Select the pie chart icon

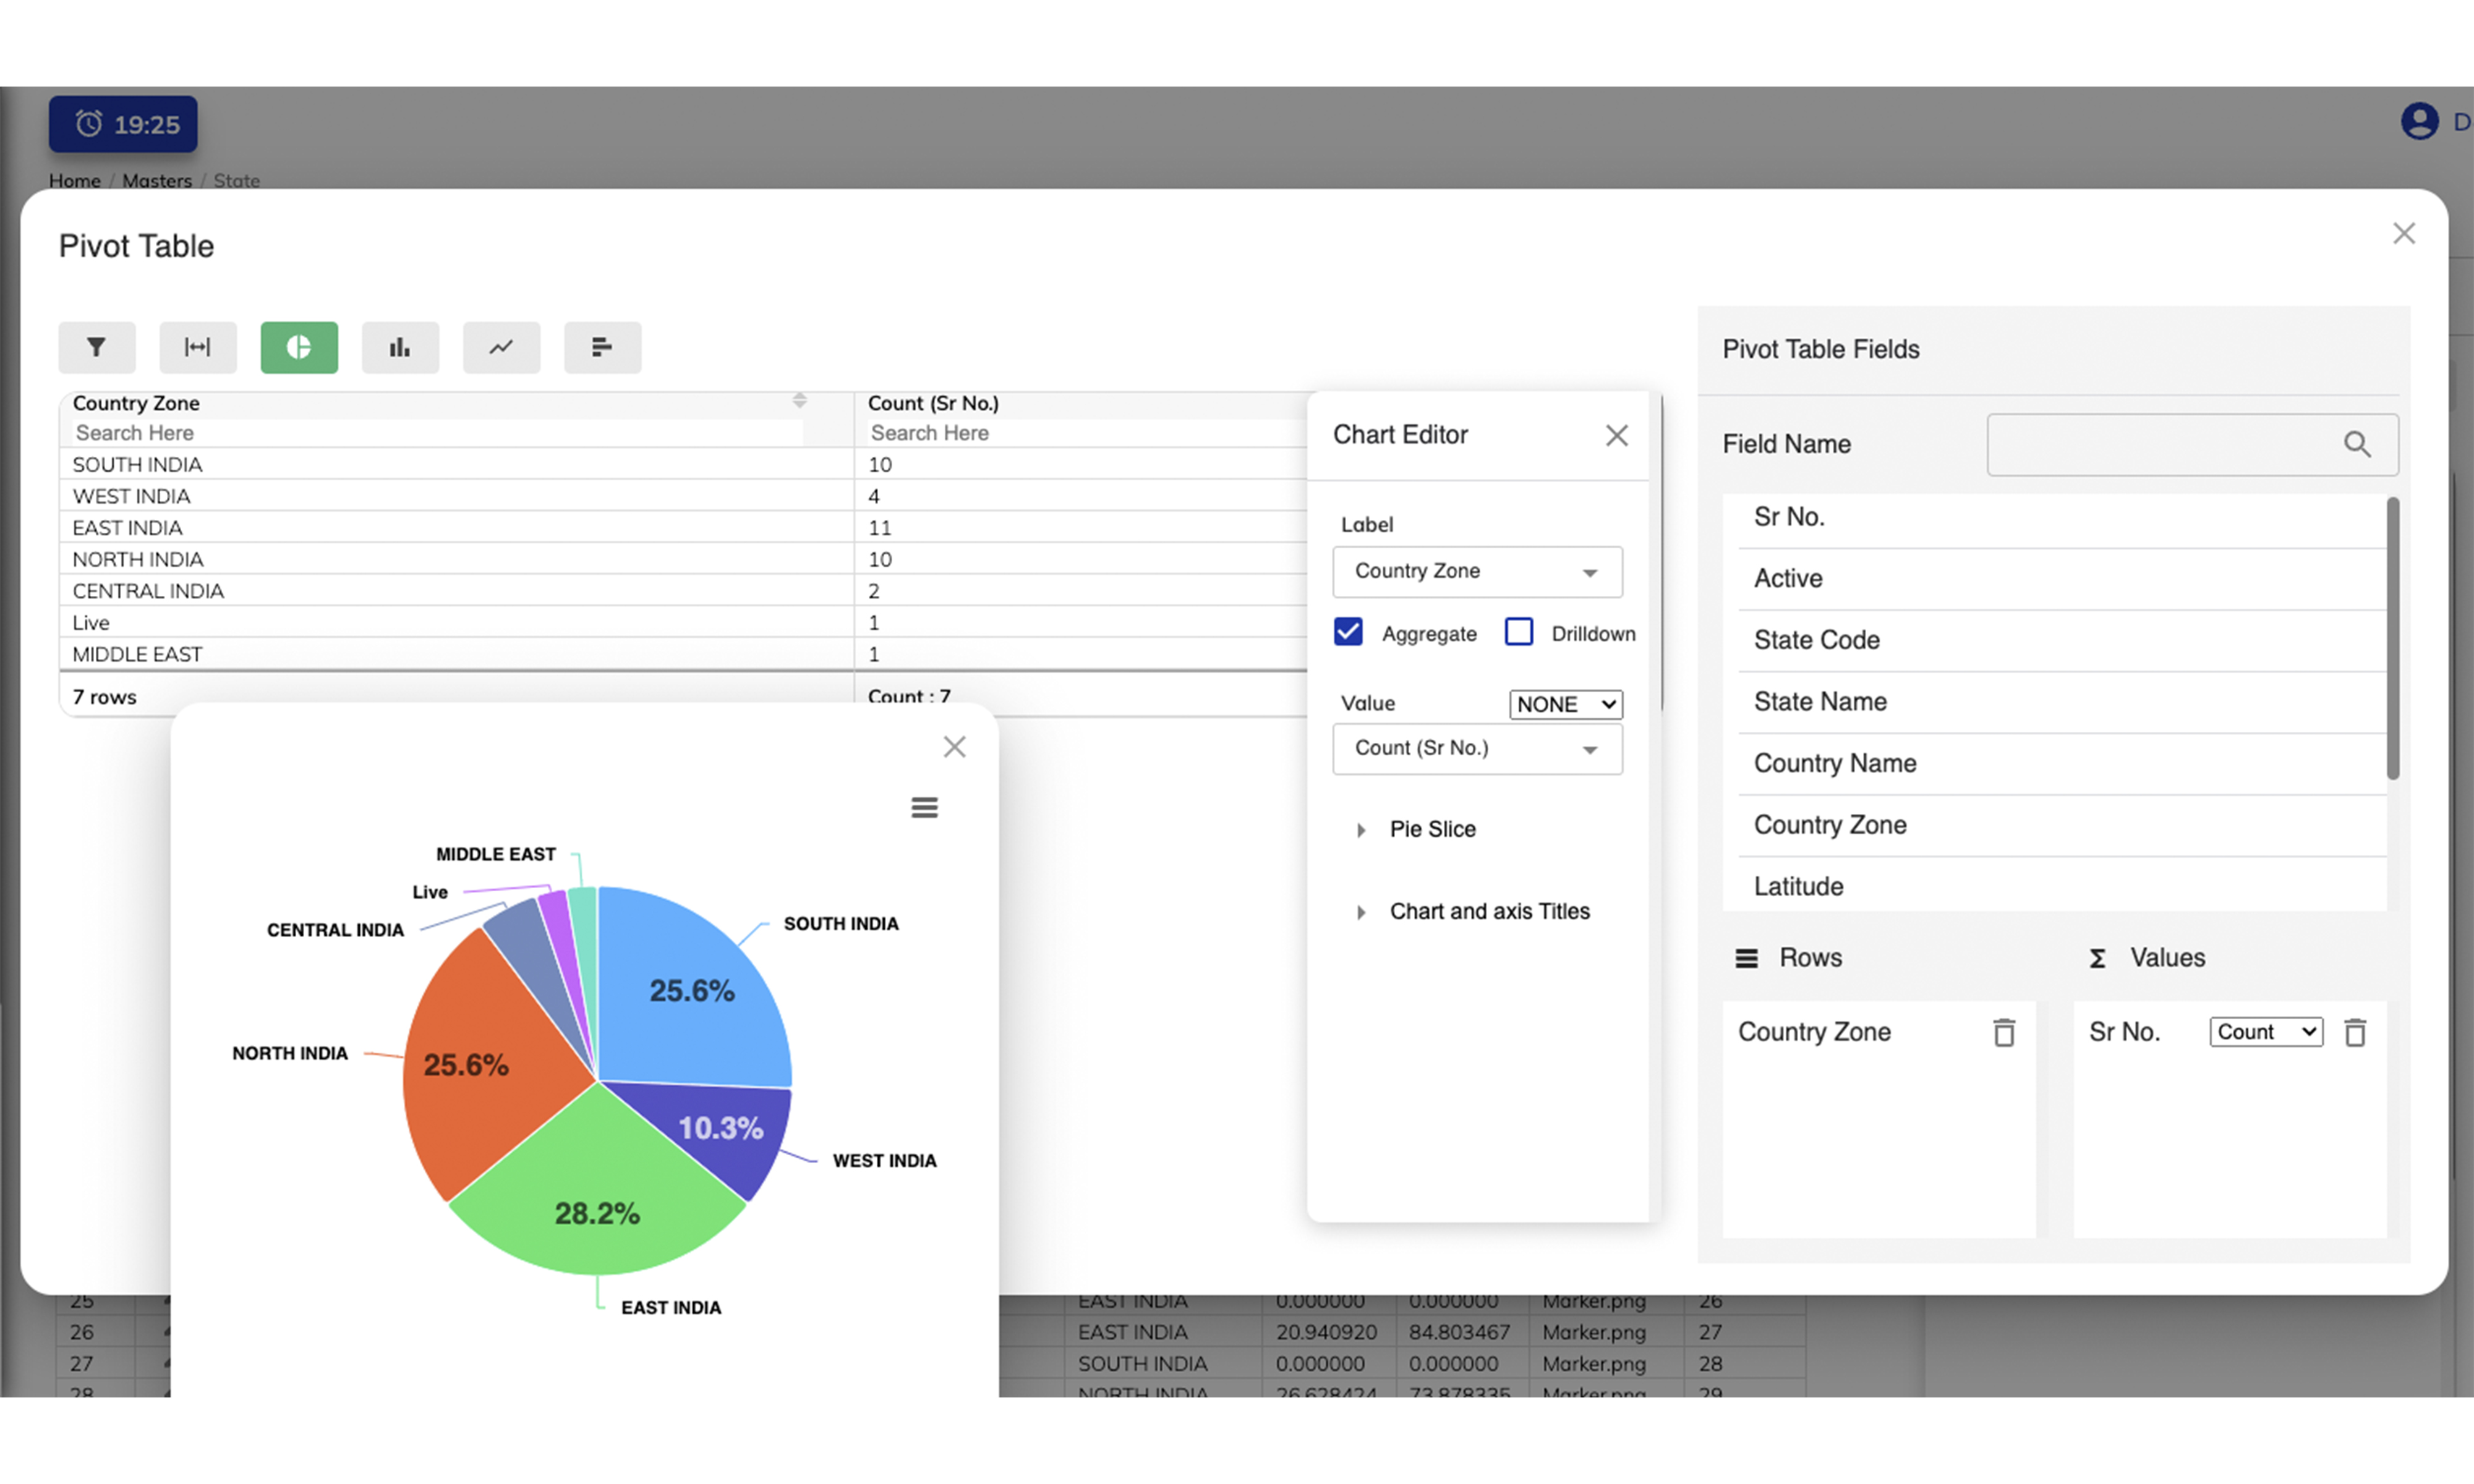tap(299, 347)
